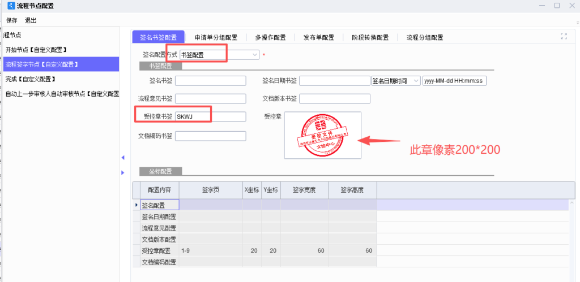Select the 签名日期配置 table row
Image resolution: width=580 pixels, height=282 pixels.
pos(351,216)
